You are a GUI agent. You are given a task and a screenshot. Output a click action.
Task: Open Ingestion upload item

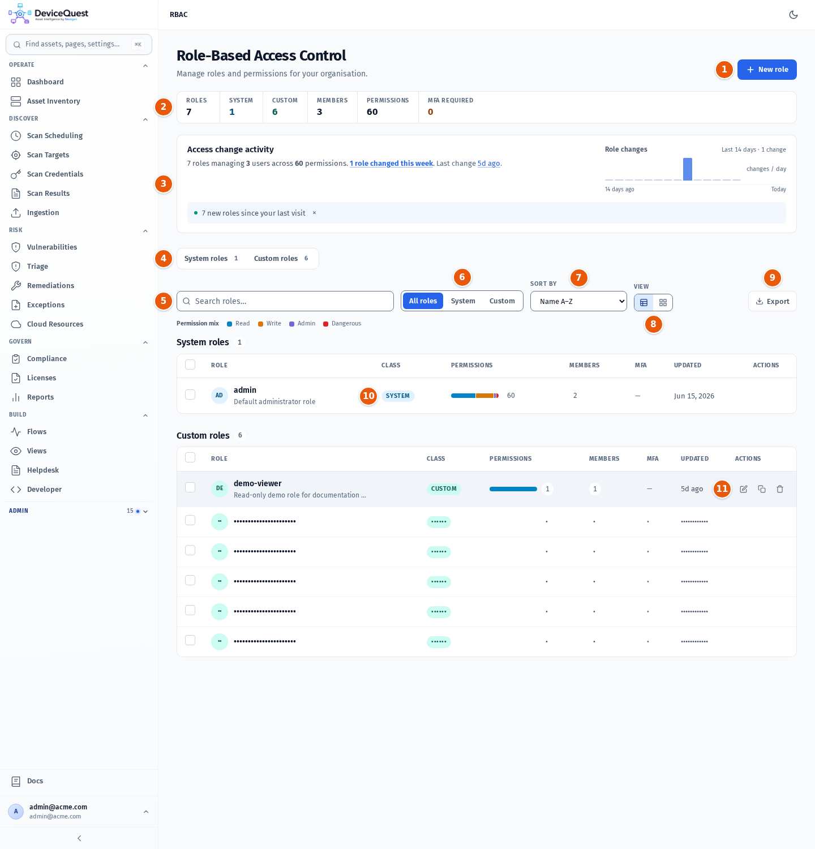coord(79,213)
